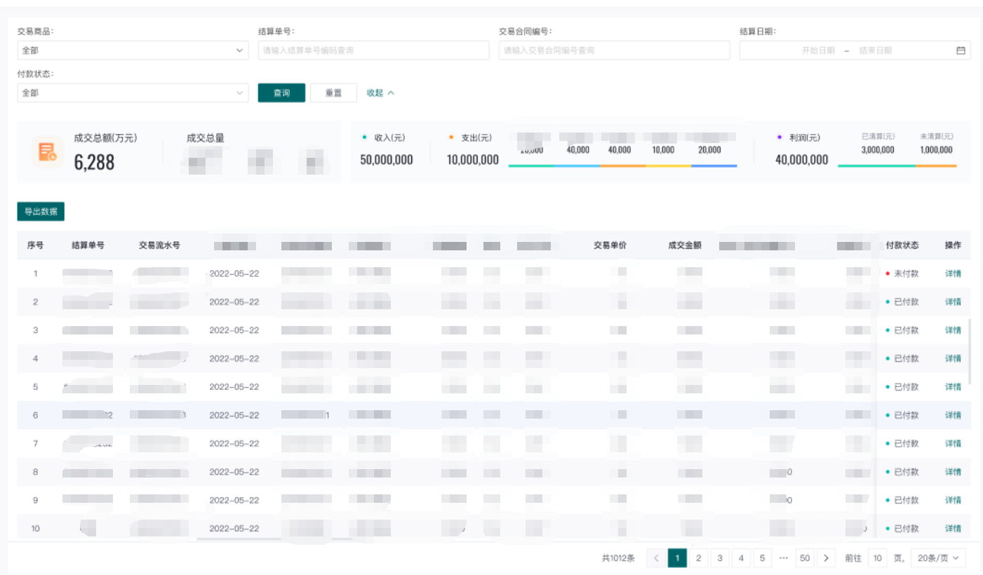Image resolution: width=983 pixels, height=575 pixels.
Task: Click the 查询 button
Action: (281, 93)
